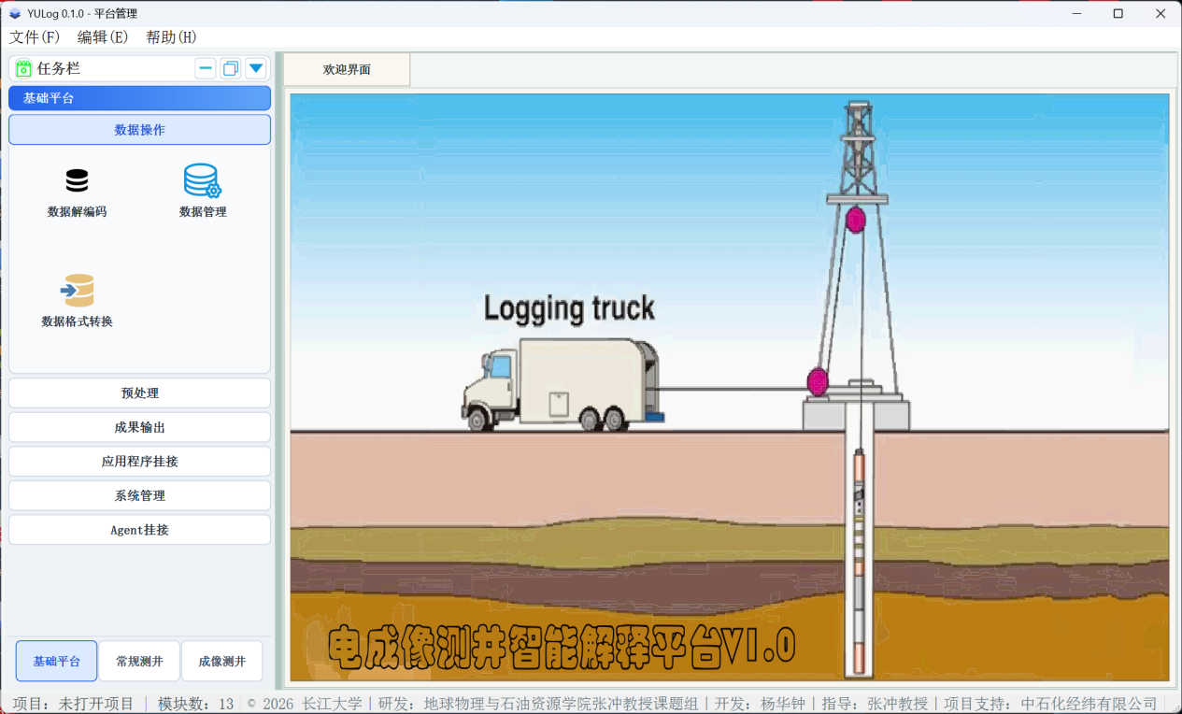1182x714 pixels.
Task: Click the © 2026 长江大学 status text
Action: (304, 704)
